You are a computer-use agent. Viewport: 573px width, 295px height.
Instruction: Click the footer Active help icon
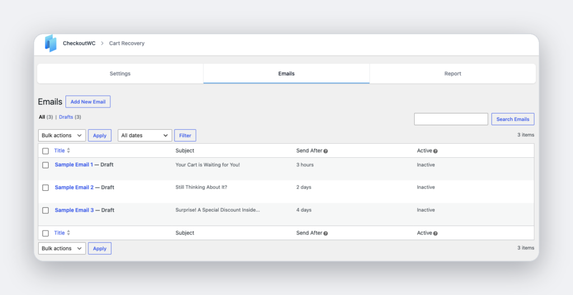coord(435,233)
